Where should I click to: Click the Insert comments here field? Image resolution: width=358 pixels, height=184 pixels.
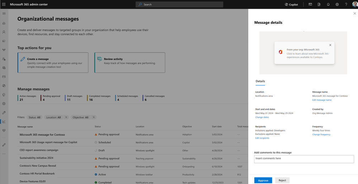pyautogui.click(x=304, y=159)
